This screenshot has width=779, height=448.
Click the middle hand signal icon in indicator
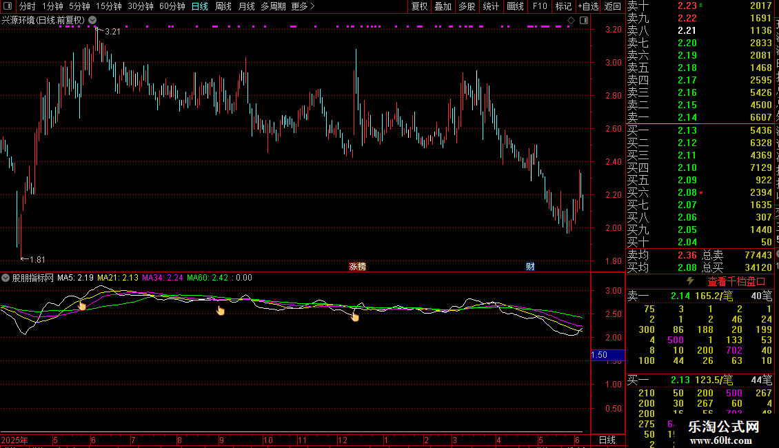point(220,310)
